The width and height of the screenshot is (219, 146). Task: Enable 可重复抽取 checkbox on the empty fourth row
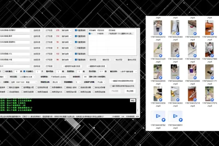(76, 48)
